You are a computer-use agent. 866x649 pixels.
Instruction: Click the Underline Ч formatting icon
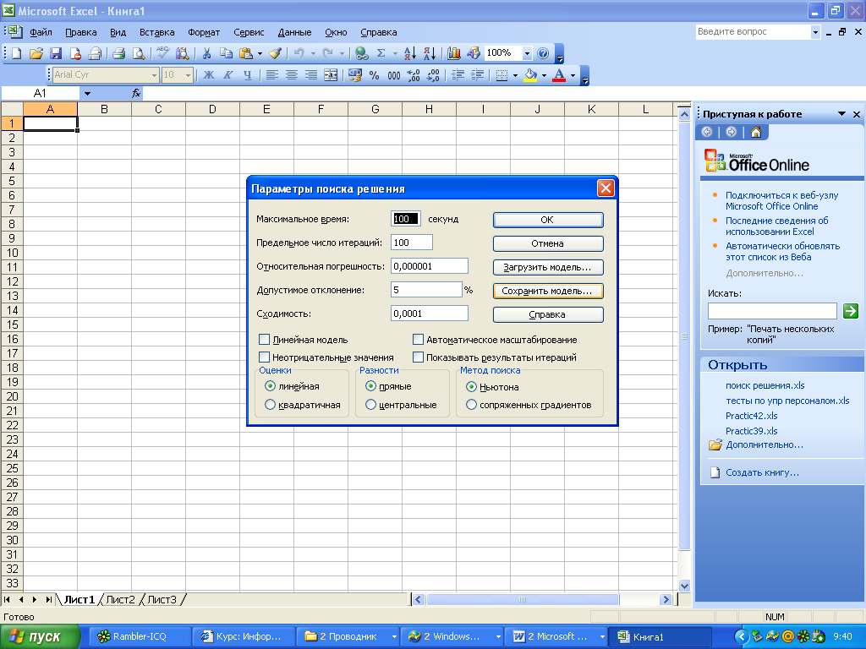(248, 75)
